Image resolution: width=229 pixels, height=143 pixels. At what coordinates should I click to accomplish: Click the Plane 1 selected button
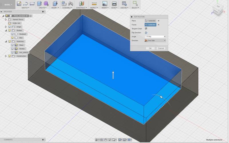coord(151,21)
